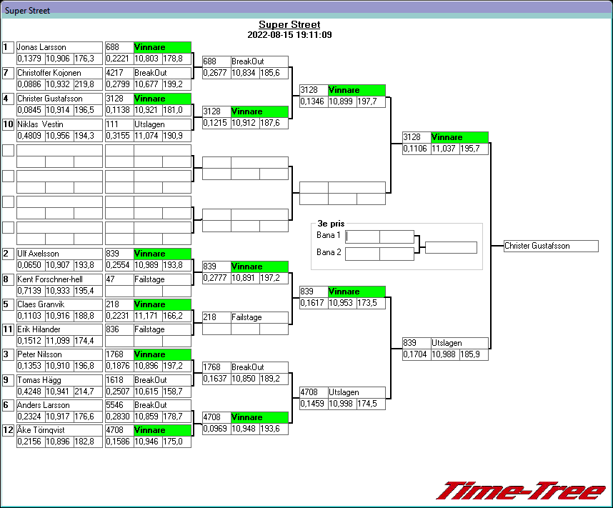Select the seed number 10 box
Viewport: 613px width, 508px height.
(x=9, y=124)
